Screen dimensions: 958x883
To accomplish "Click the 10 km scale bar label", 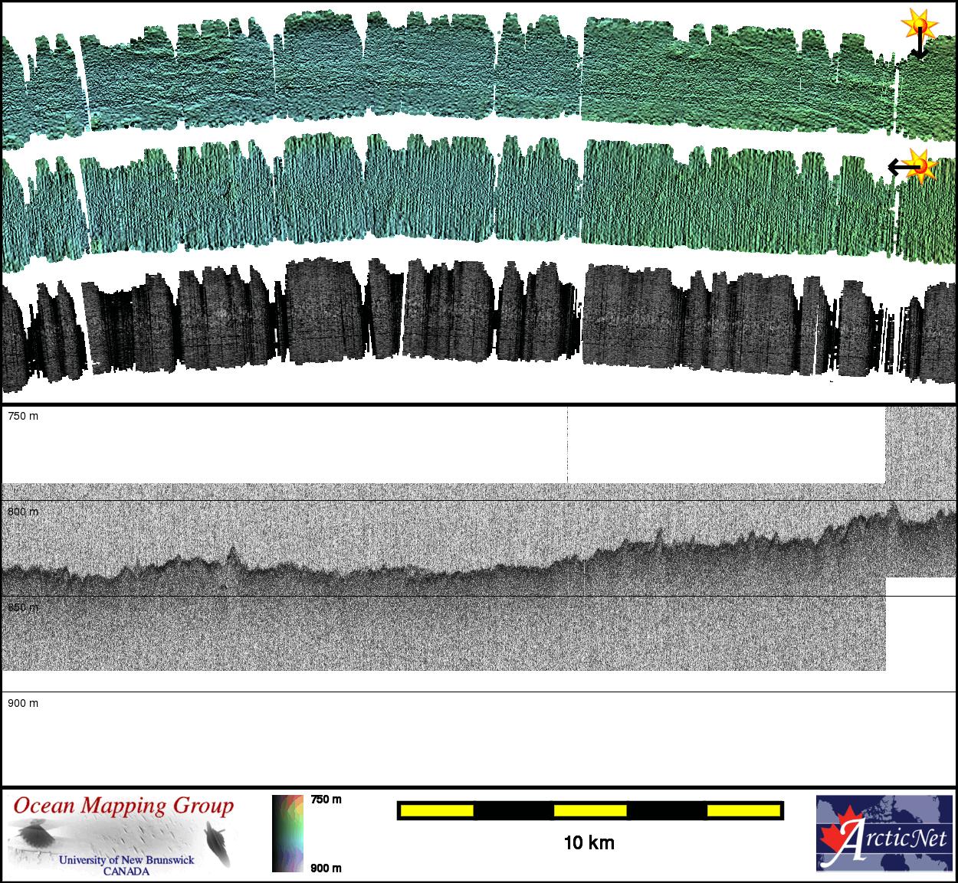I will [x=589, y=843].
